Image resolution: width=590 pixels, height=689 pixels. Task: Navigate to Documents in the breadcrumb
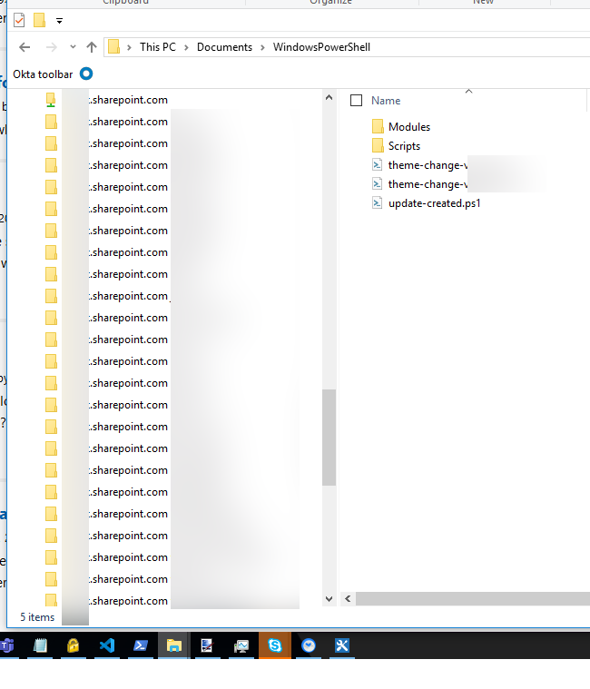click(224, 47)
